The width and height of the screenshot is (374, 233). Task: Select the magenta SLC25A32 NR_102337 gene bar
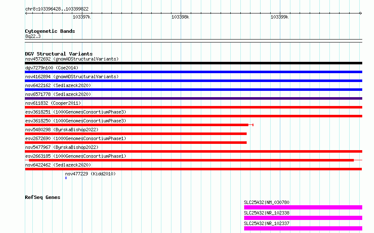pos(303,228)
